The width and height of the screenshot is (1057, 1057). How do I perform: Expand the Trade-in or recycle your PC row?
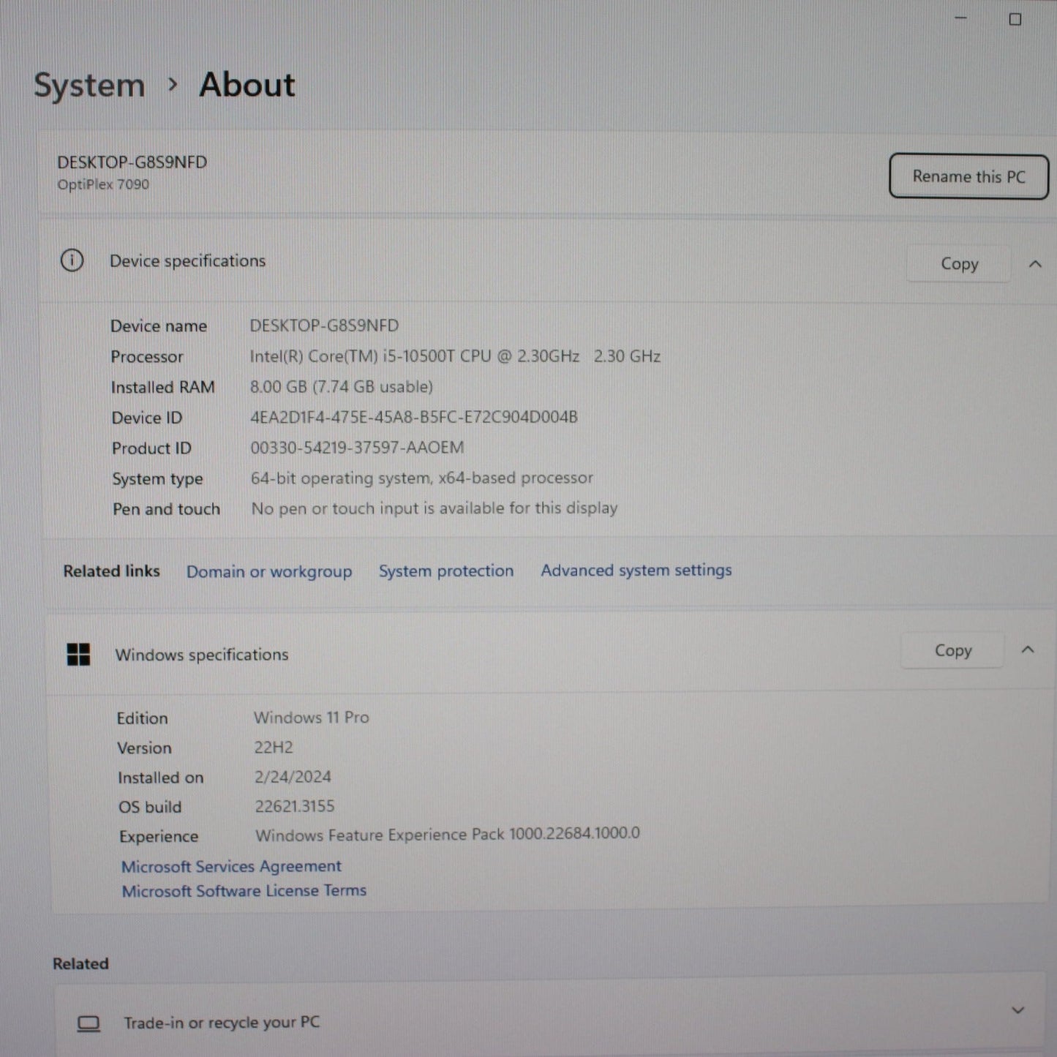pos(1017,1010)
